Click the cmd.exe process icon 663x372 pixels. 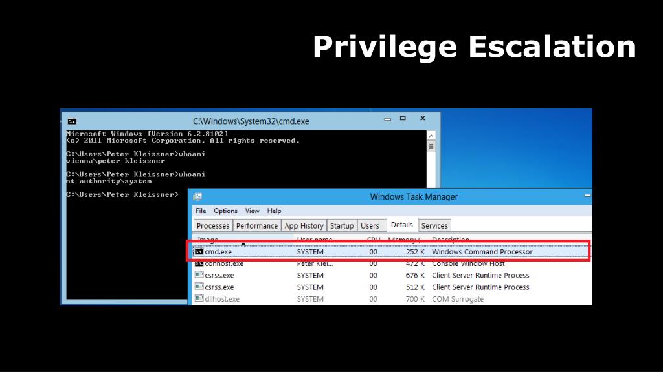click(x=199, y=251)
